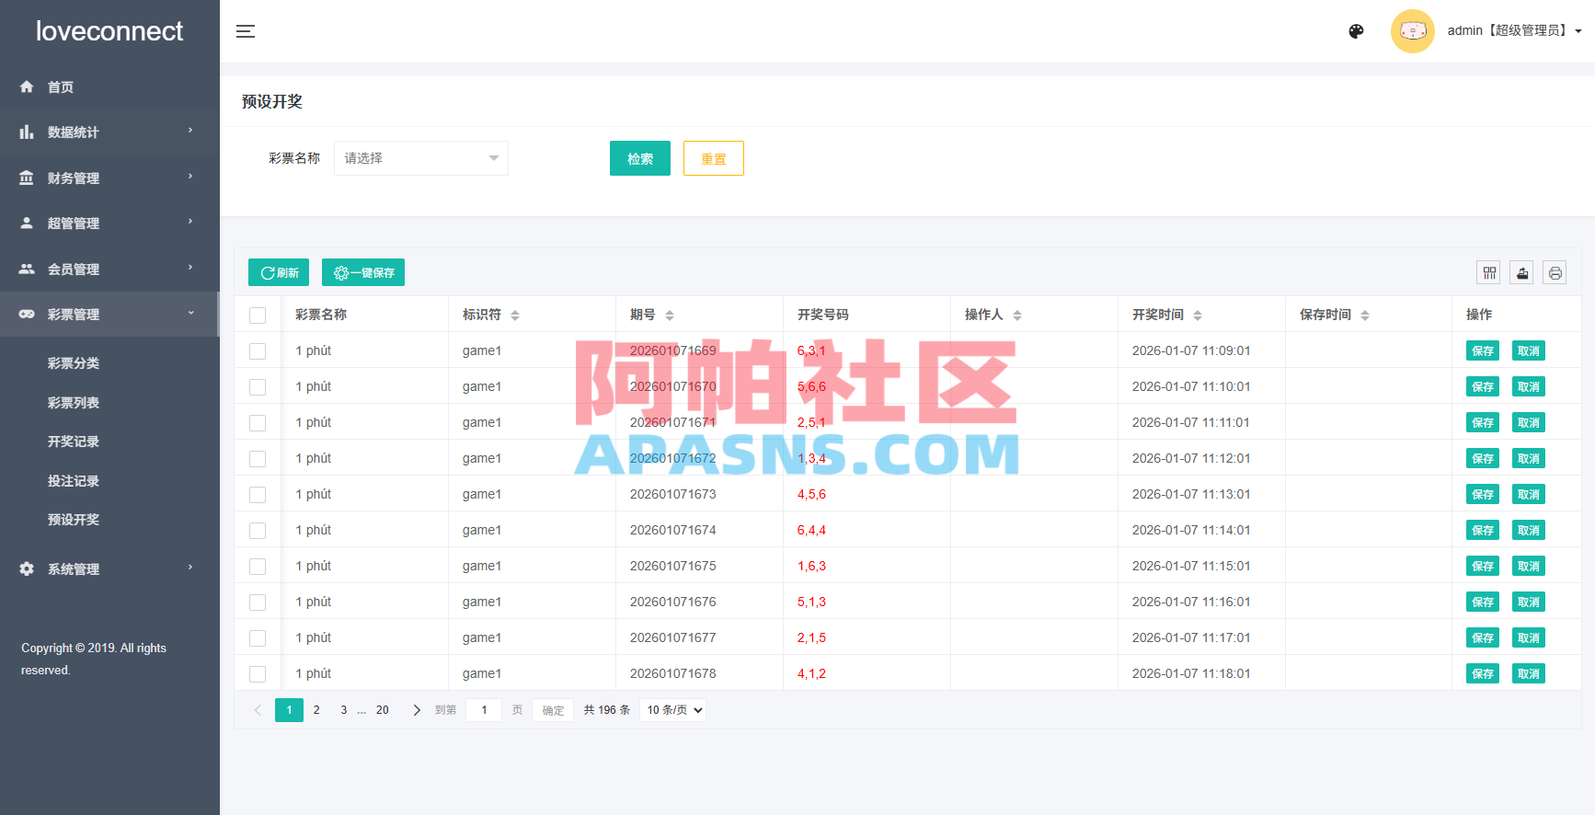Sort by 操作人 column arrows
The height and width of the screenshot is (815, 1595).
pyautogui.click(x=1017, y=316)
